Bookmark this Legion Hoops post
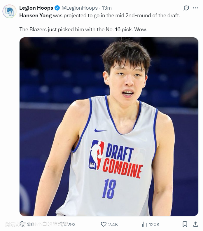The width and height of the screenshot is (203, 231). click(x=185, y=224)
